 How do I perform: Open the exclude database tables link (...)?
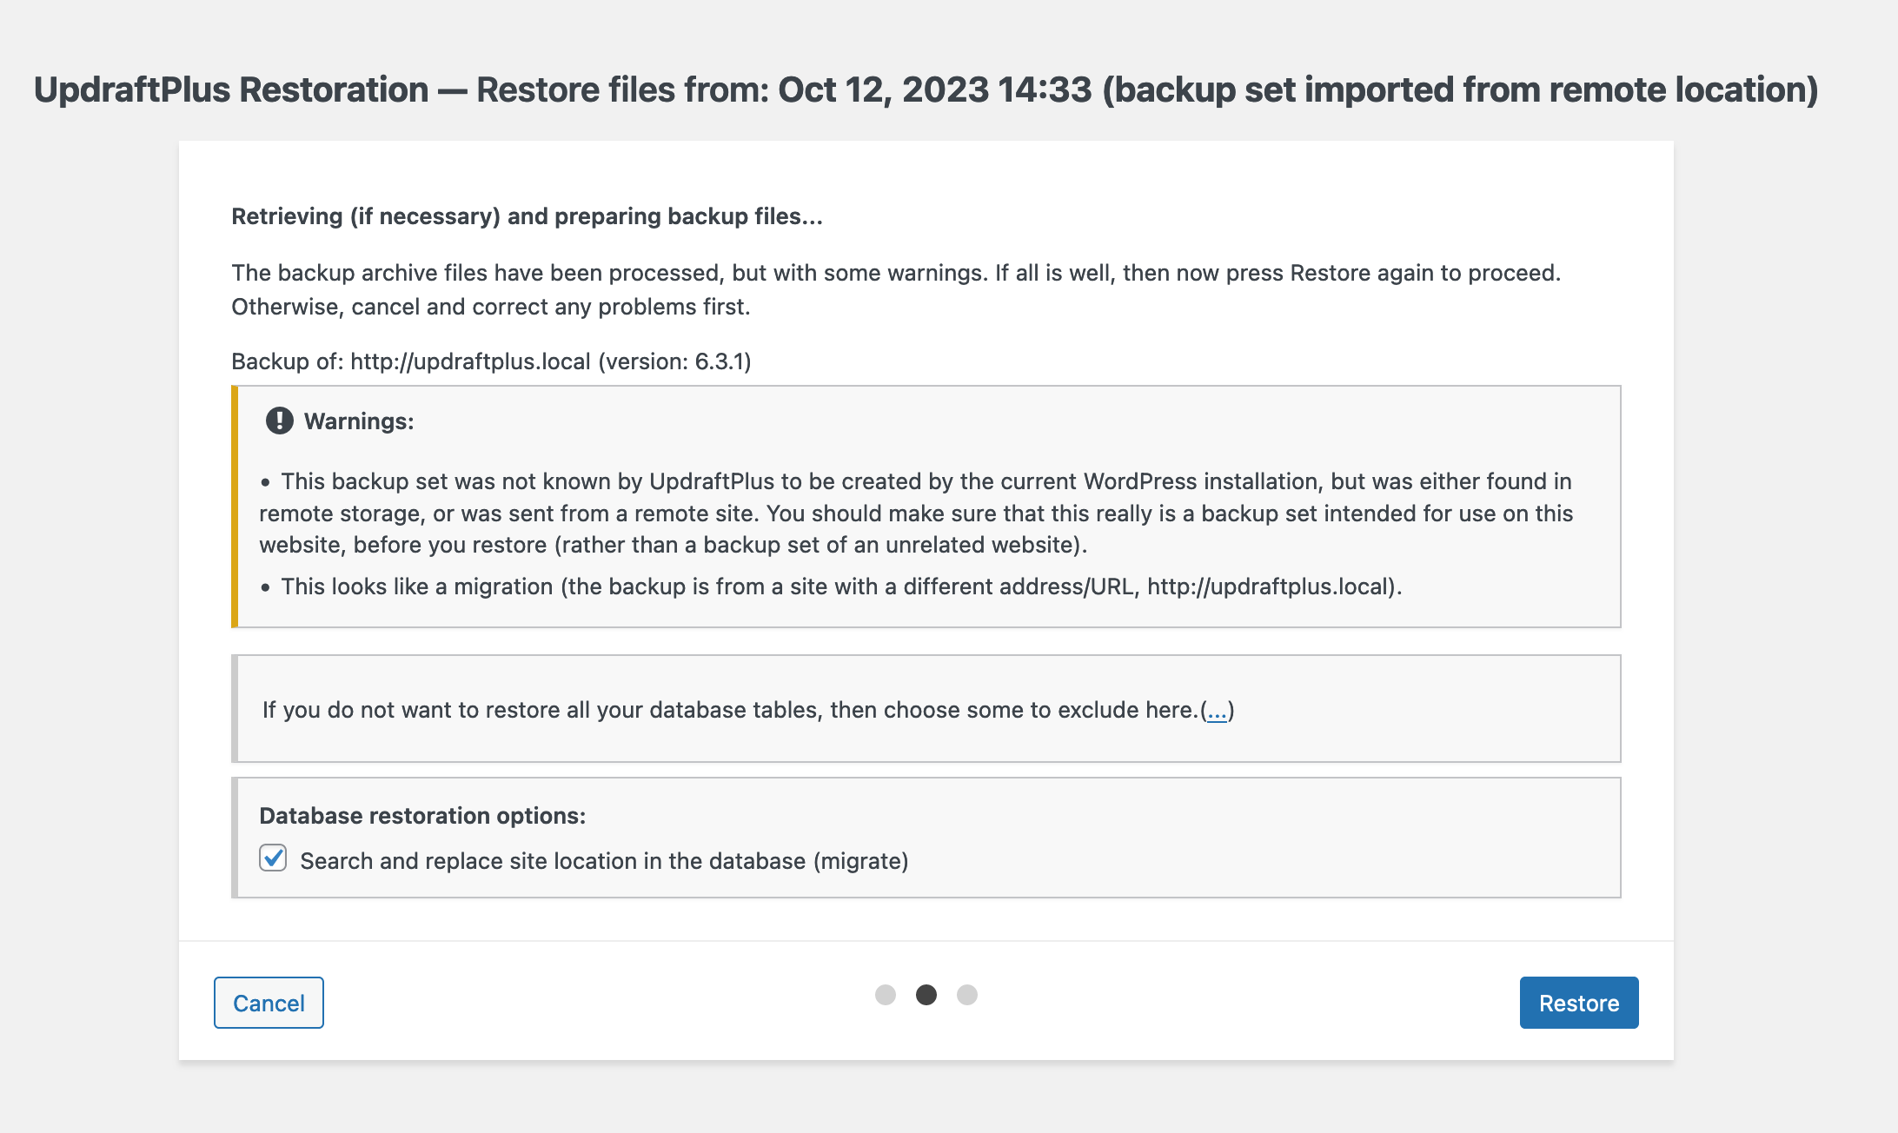tap(1217, 710)
